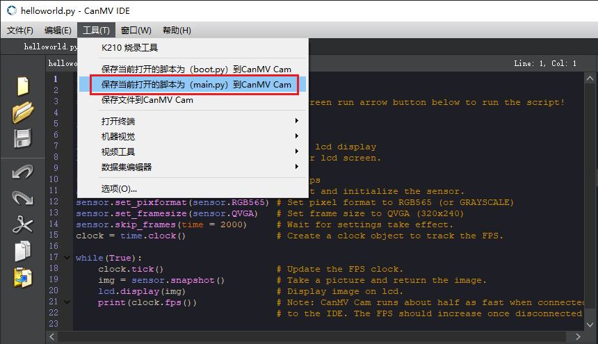Click the horizontal scrollbar left arrow

[52, 337]
